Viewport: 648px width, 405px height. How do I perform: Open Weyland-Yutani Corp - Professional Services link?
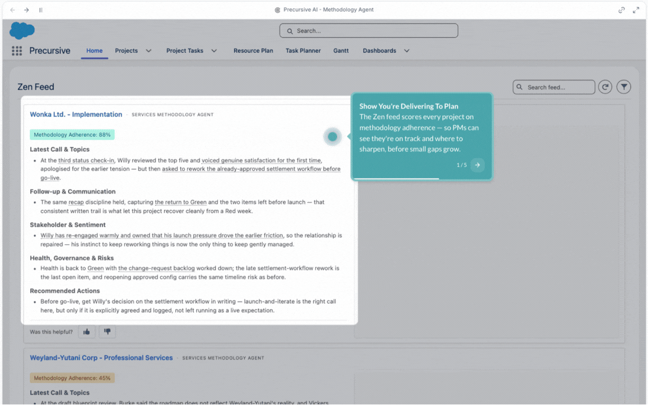point(101,358)
